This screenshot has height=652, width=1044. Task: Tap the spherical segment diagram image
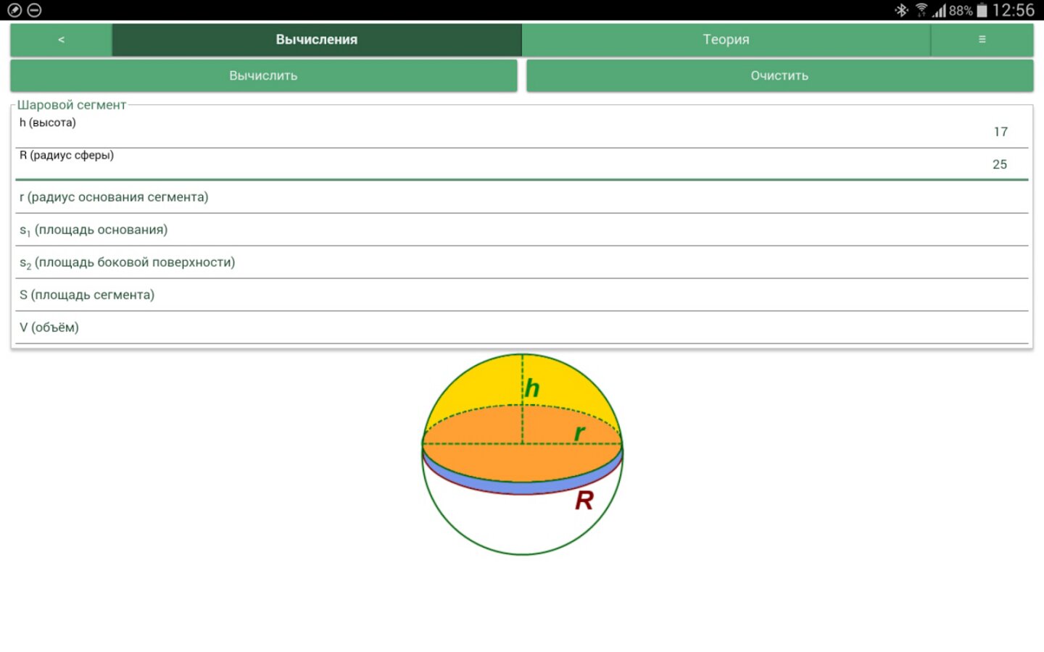pos(522,454)
